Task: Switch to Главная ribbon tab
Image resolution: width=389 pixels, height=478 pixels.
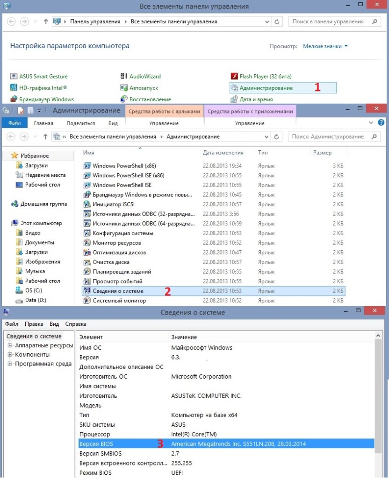Action: coord(43,123)
